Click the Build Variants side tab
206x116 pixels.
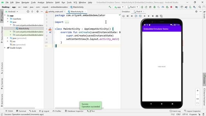(2, 100)
